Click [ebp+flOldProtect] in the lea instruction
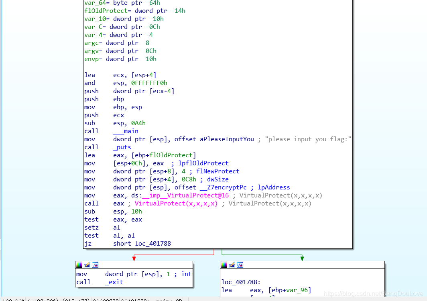The height and width of the screenshot is (301, 427). point(164,155)
